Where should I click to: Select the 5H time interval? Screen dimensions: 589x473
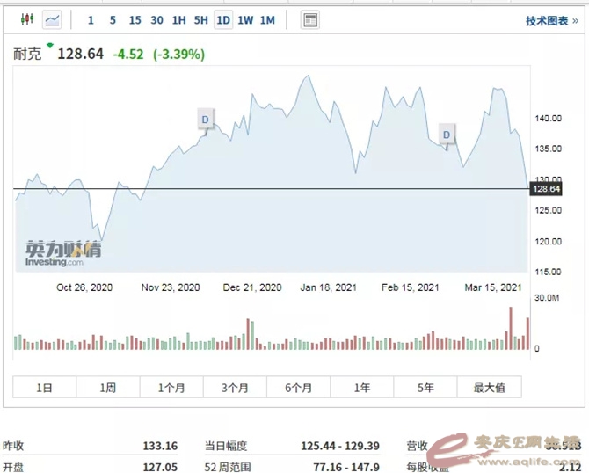pos(200,19)
